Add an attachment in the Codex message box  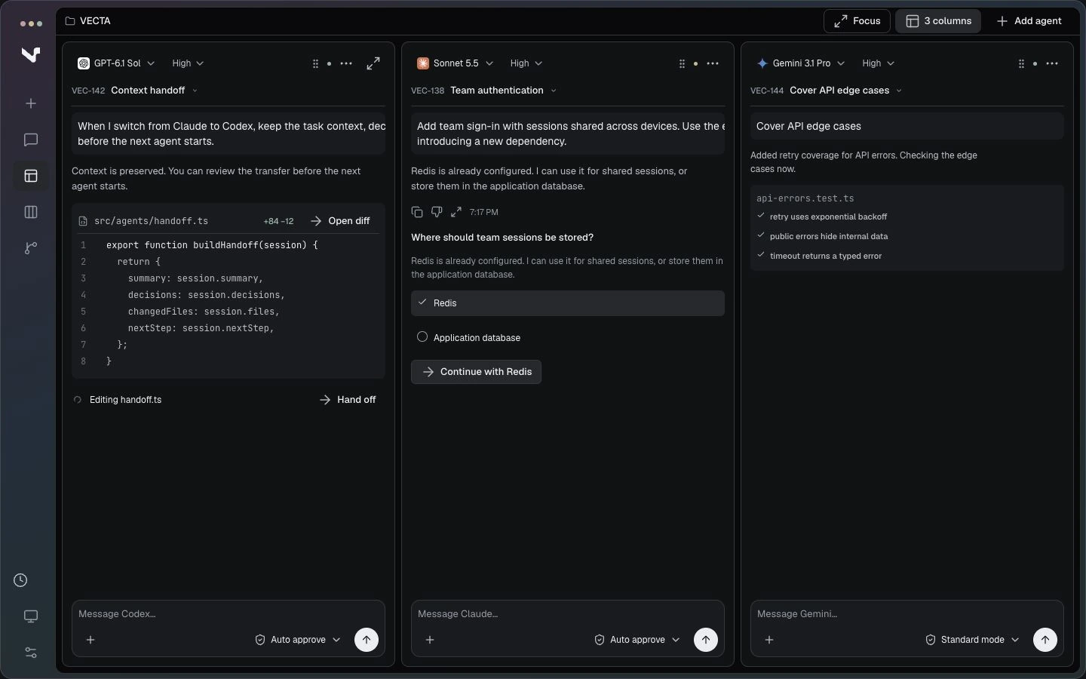[x=90, y=640]
